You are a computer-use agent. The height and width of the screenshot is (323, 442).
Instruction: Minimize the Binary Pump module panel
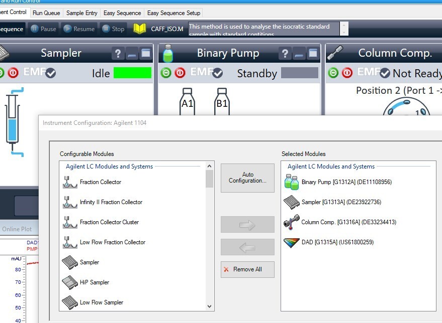(x=299, y=53)
